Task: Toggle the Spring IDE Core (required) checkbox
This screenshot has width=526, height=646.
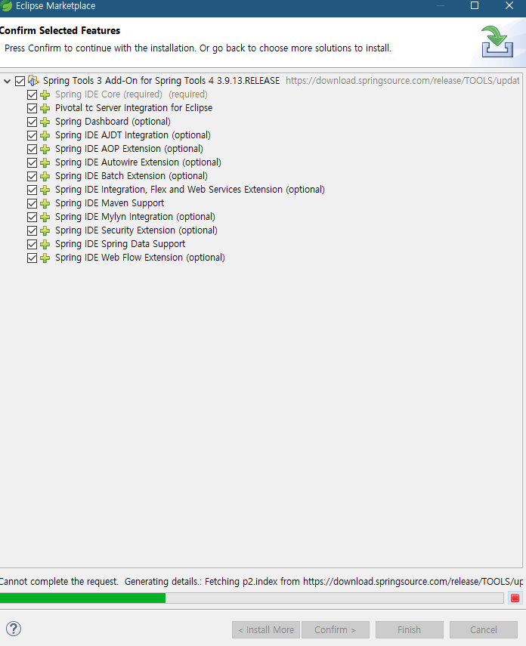Action: click(32, 94)
